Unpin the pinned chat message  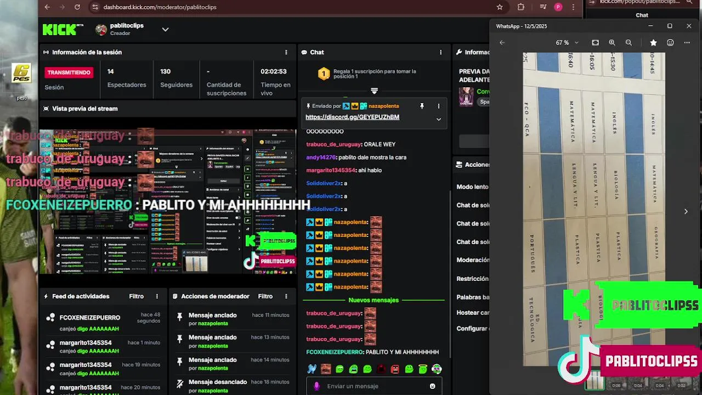click(422, 106)
